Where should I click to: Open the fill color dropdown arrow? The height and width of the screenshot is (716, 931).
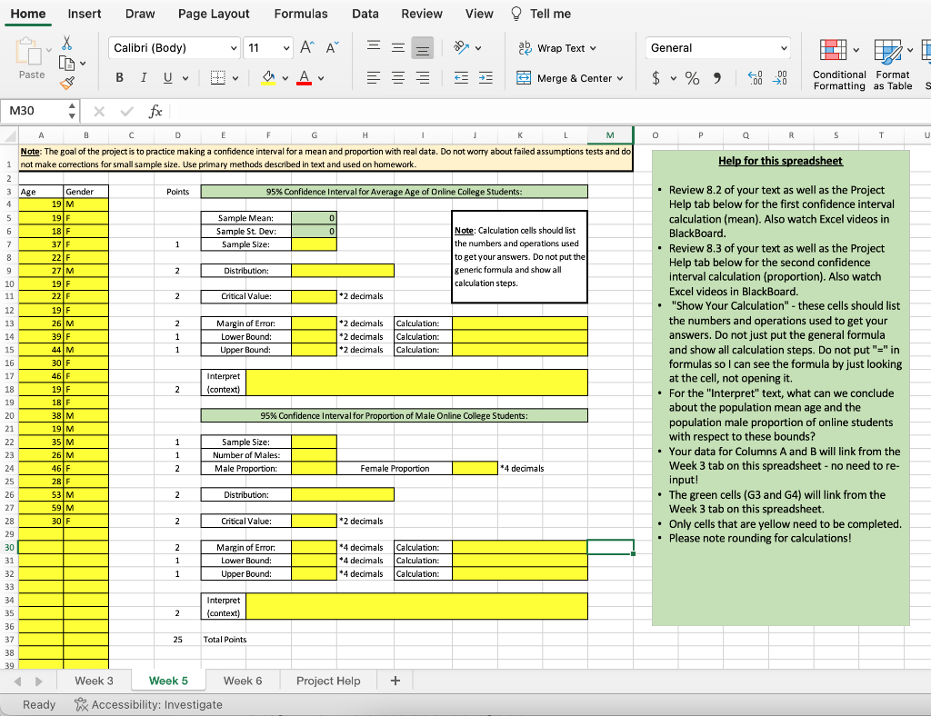point(285,77)
